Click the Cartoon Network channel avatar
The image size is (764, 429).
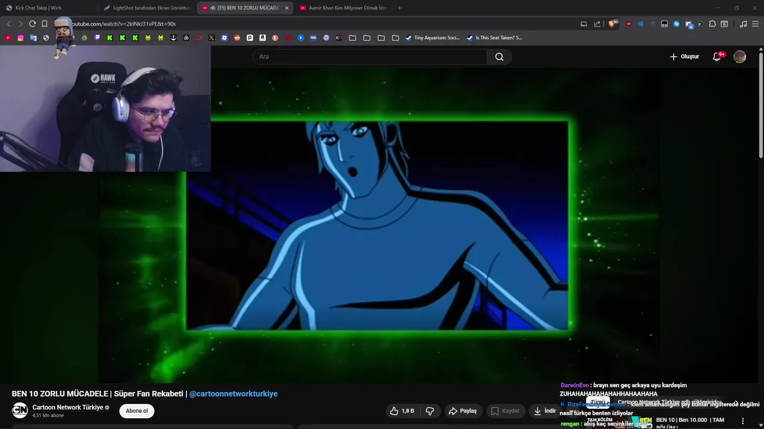20,411
